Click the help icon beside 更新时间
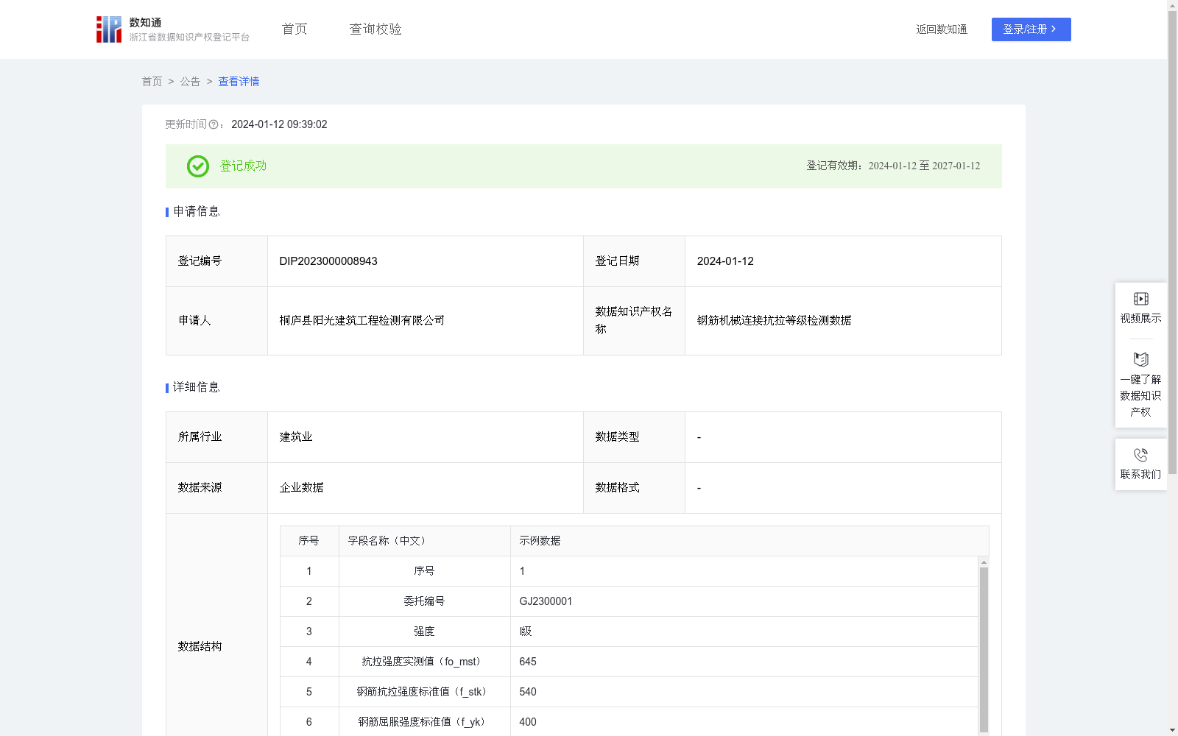 (214, 125)
